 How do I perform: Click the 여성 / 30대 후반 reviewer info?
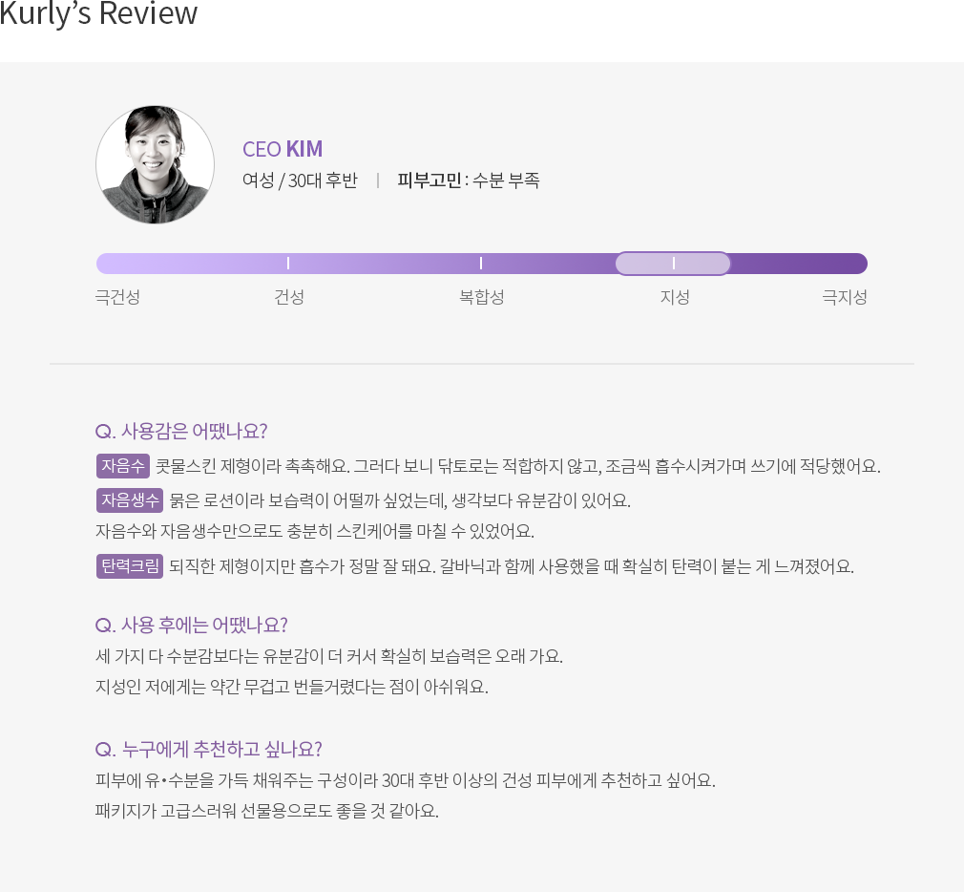click(x=300, y=181)
